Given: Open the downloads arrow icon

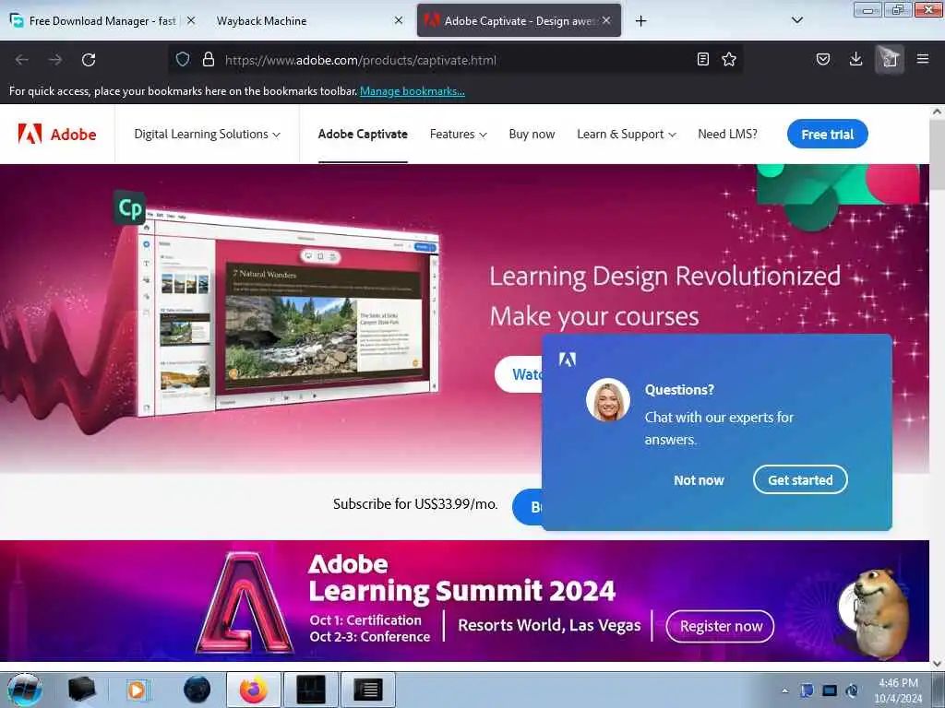Looking at the screenshot, I should 855,59.
